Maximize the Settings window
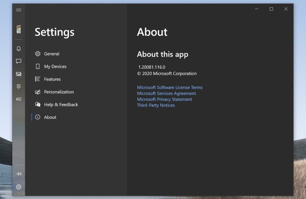The height and width of the screenshot is (199, 306). pyautogui.click(x=271, y=9)
